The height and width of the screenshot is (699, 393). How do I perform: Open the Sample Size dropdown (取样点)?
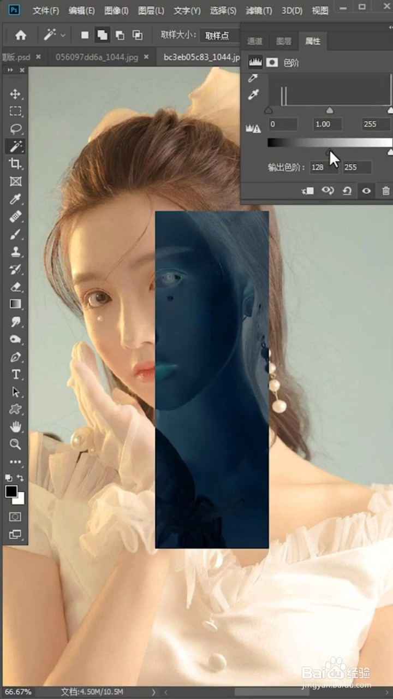pos(219,35)
